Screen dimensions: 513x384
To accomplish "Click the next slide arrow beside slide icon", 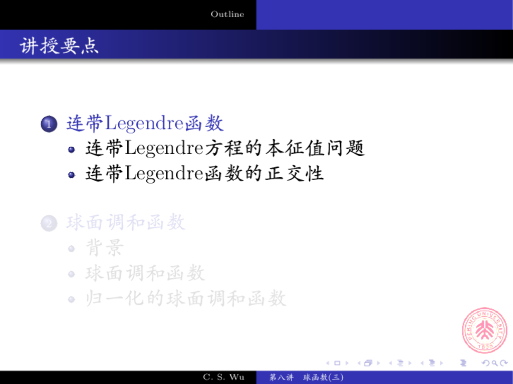I will tap(347, 363).
